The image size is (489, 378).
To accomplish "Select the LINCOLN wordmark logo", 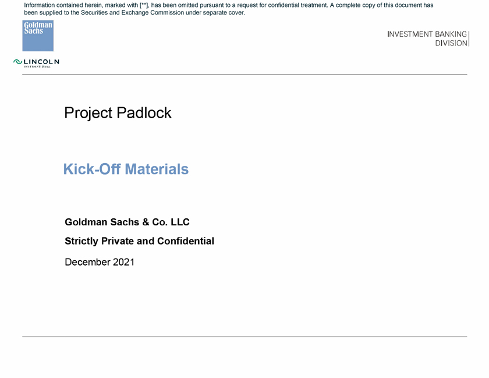I will click(41, 62).
